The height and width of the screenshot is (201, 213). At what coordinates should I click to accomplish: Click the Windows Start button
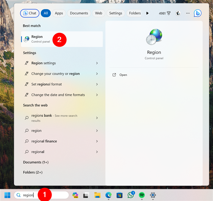[7, 195]
